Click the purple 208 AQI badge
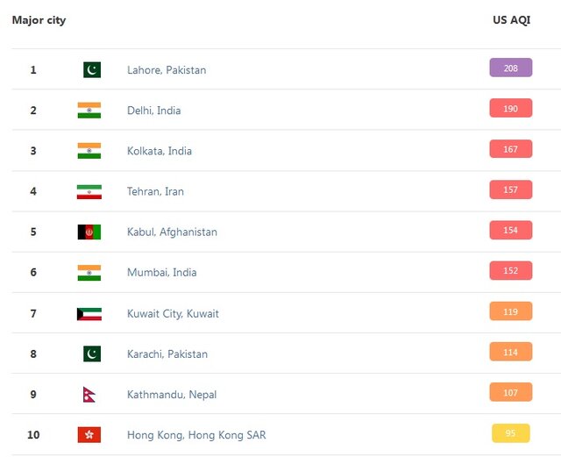This screenshot has width=561, height=457. [510, 68]
